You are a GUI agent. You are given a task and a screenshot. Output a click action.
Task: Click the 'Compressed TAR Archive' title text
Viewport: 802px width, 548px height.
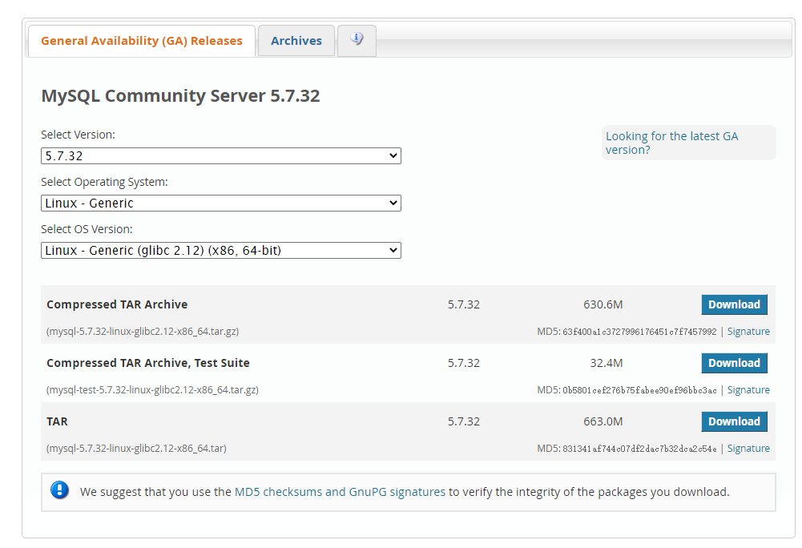[x=117, y=304]
